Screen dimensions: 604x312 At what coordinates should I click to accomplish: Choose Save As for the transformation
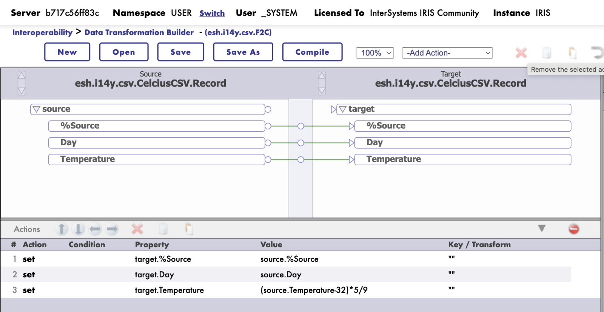(243, 52)
